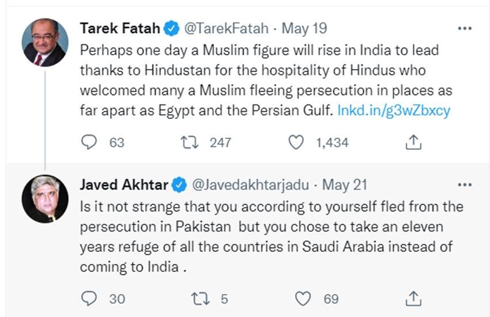
Task: Open more options for Javed Akhtar's tweet
Action: (465, 185)
